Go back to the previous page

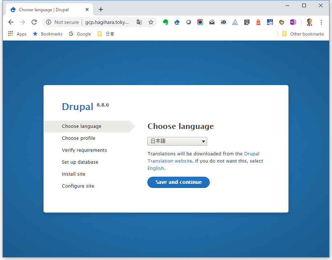pyautogui.click(x=11, y=22)
